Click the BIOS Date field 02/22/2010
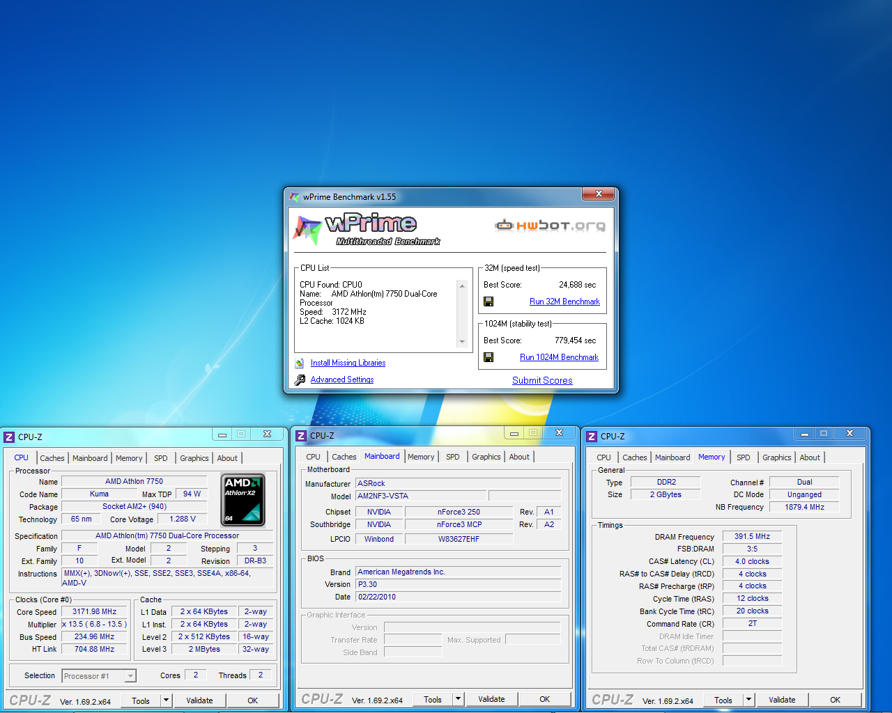The image size is (892, 713). click(458, 597)
